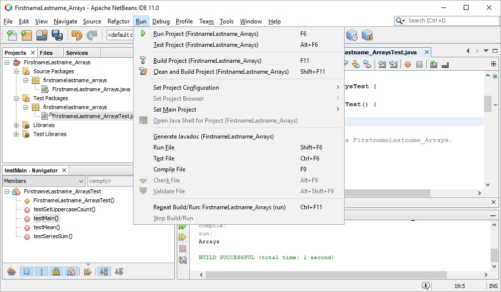Choose Compile File menu item
This screenshot has height=292, width=501.
[x=239, y=169]
